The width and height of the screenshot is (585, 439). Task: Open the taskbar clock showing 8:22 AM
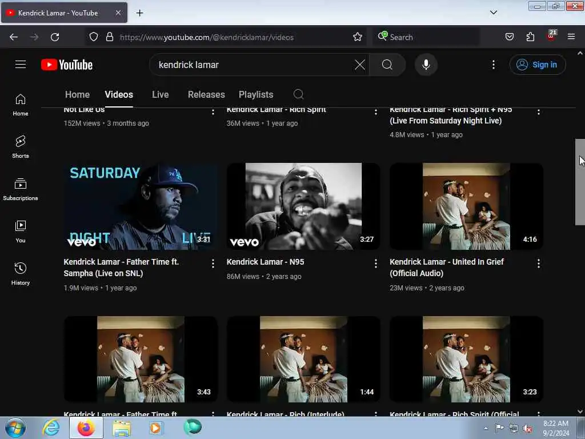click(x=555, y=428)
